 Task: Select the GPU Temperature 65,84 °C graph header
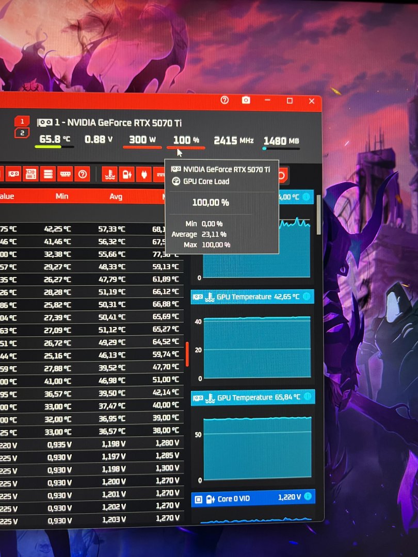point(253,397)
